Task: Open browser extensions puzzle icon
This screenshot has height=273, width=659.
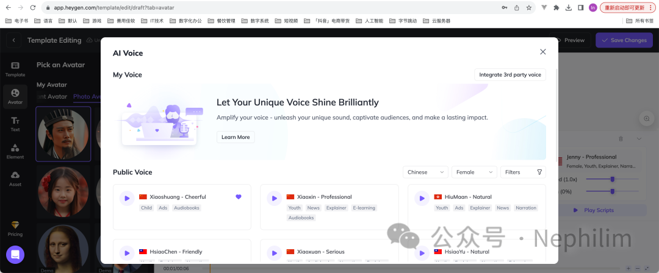Action: click(556, 7)
